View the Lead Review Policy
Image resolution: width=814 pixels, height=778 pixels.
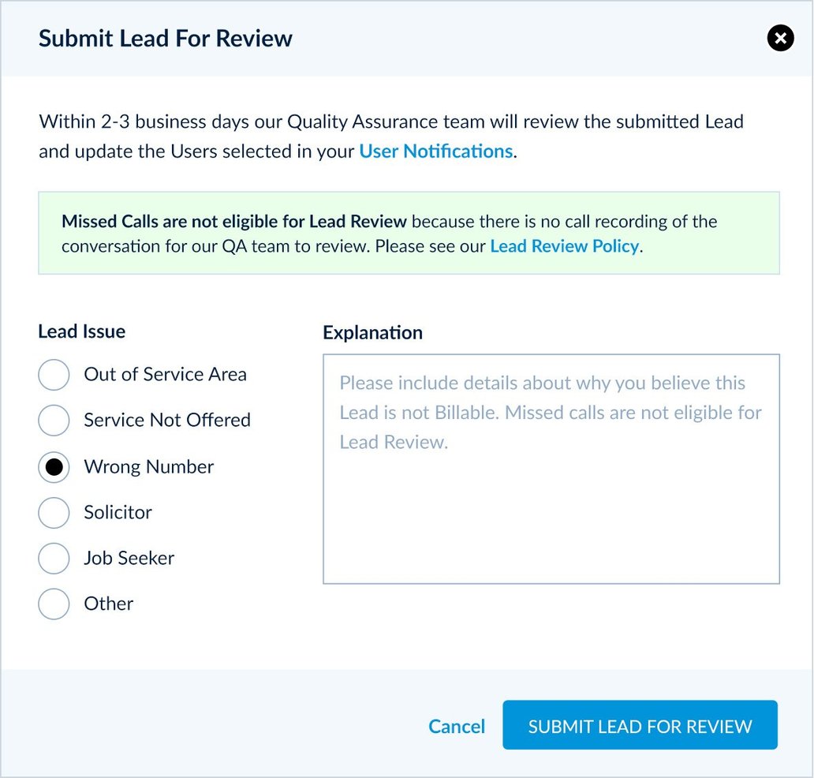(x=564, y=246)
